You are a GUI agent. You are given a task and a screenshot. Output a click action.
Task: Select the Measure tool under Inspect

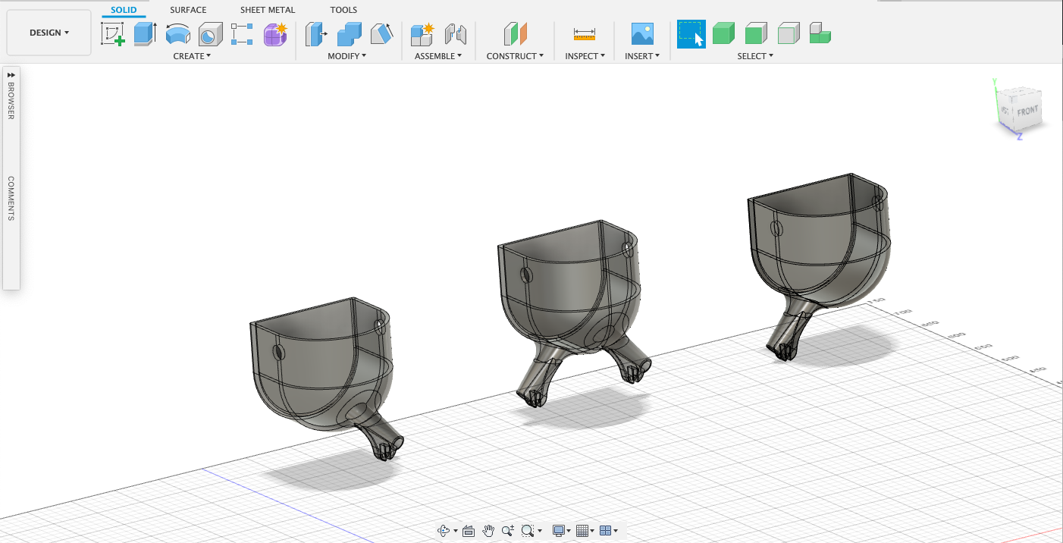click(583, 33)
